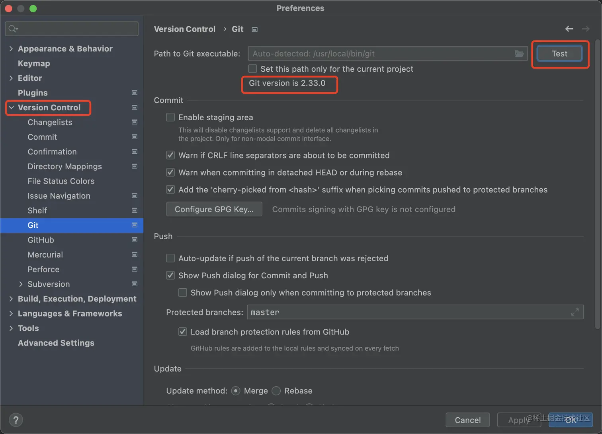Select Rebase update method
The height and width of the screenshot is (434, 602).
click(x=276, y=391)
